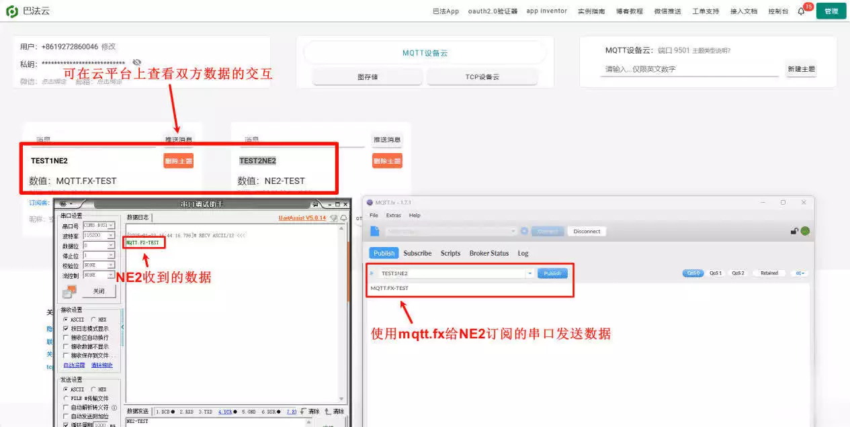Open the MQTT.fx connection settings gear icon
Screen dimensions: 850x427
[524, 231]
